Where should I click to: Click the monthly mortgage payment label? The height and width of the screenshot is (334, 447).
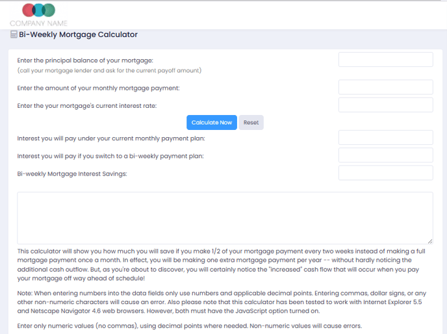(x=98, y=88)
